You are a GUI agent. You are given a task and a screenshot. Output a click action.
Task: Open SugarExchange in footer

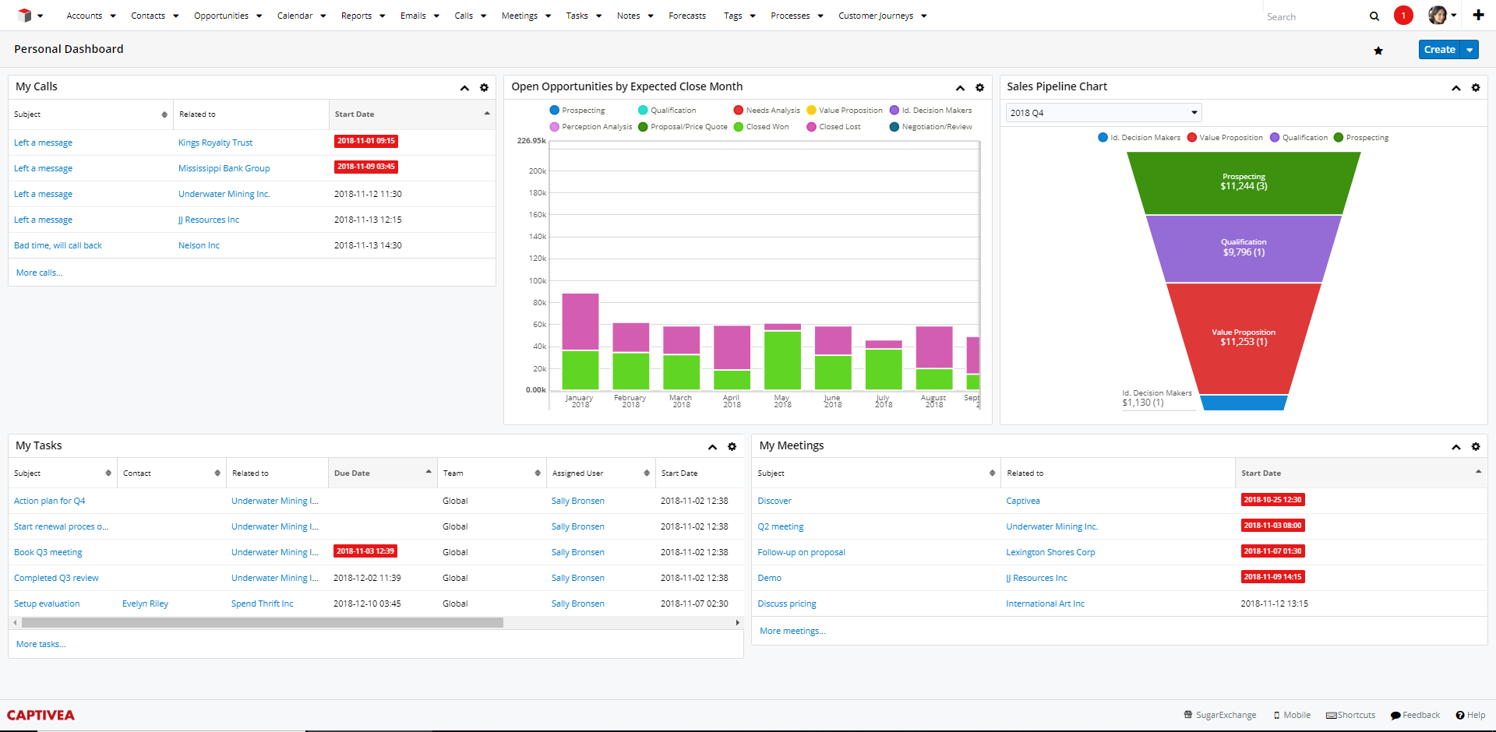tap(1220, 715)
